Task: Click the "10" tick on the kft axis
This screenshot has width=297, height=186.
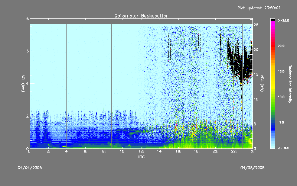Action: 256,99
